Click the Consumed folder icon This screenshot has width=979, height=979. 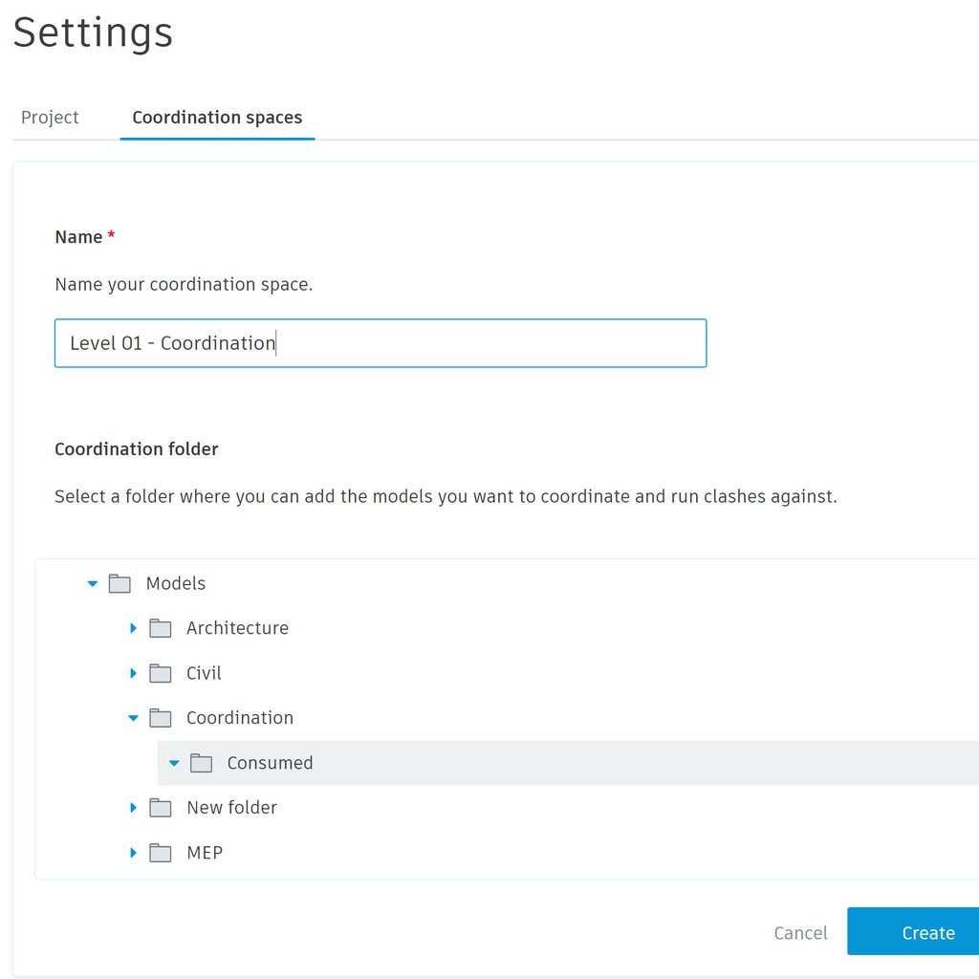201,762
